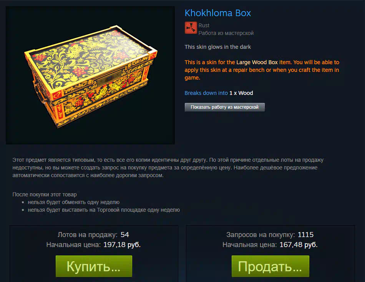
Task: Click the highlighted 'Large Wood Box' text
Action: pyautogui.click(x=257, y=62)
